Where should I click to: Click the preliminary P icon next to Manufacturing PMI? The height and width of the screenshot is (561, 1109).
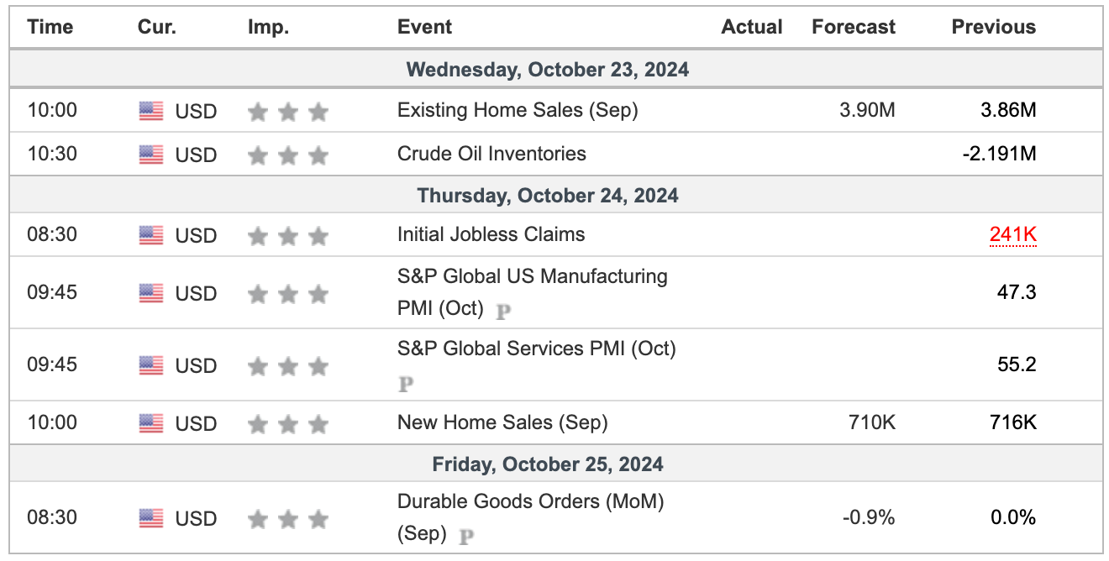click(x=503, y=312)
